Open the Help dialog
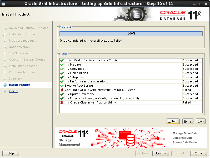Image resolution: width=210 pixels, height=158 pixels. click(x=11, y=153)
